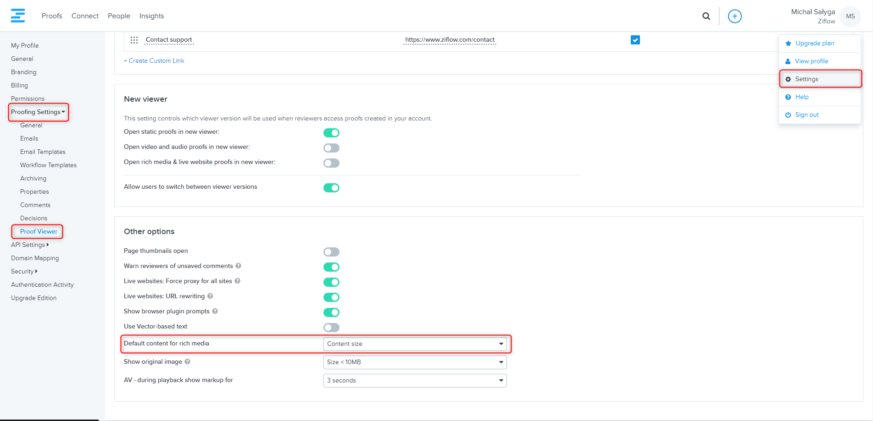Click help icon beside Warn reviewers setting
Screen dimensions: 873x421
[x=238, y=266]
